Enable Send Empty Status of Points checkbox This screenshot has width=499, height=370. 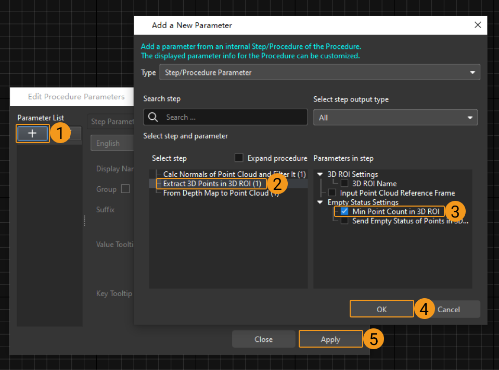tap(344, 221)
